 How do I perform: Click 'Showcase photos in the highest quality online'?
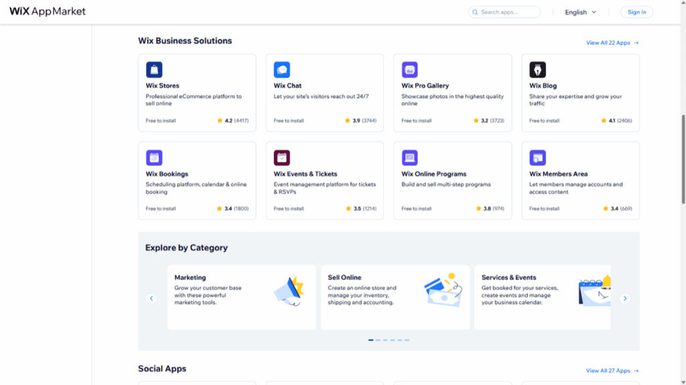point(452,100)
